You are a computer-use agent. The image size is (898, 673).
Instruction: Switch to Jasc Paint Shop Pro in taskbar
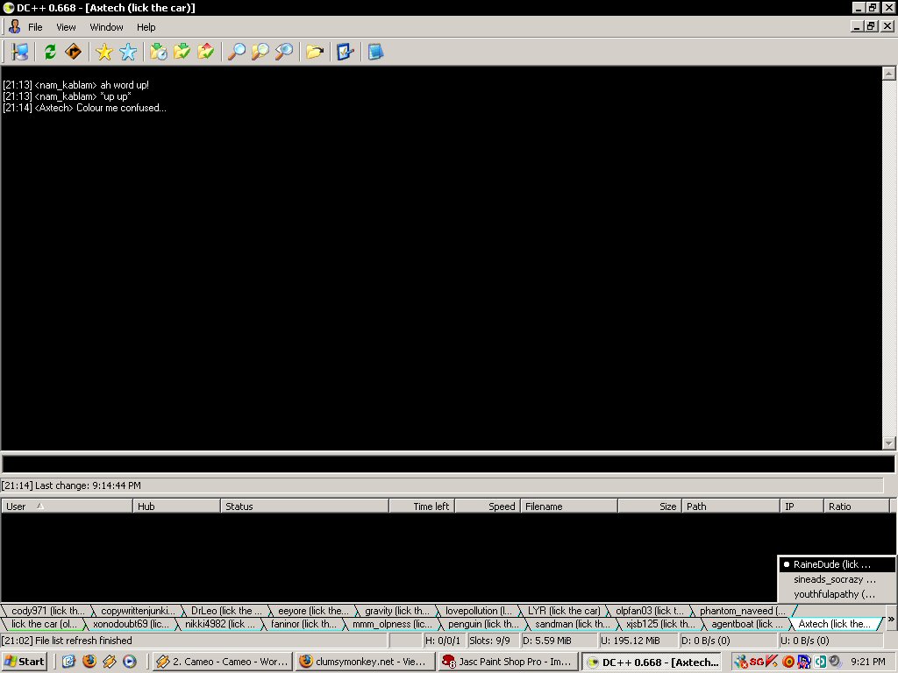pos(507,662)
